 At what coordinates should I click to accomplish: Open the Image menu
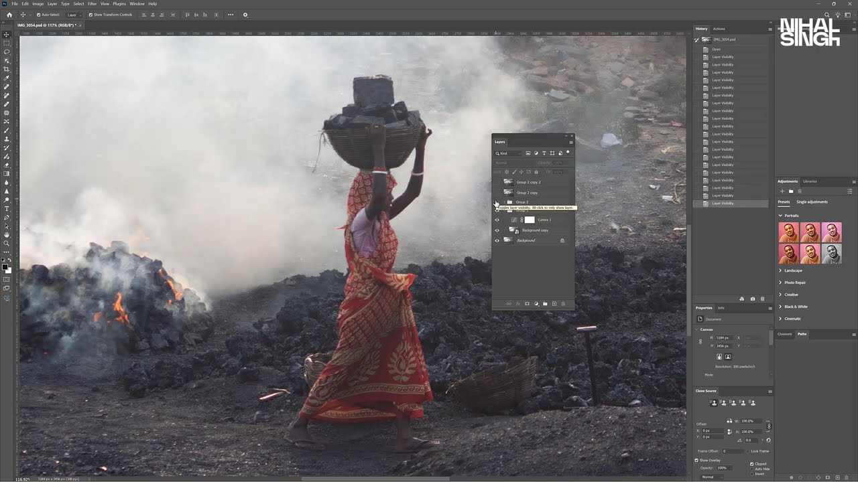(x=38, y=3)
